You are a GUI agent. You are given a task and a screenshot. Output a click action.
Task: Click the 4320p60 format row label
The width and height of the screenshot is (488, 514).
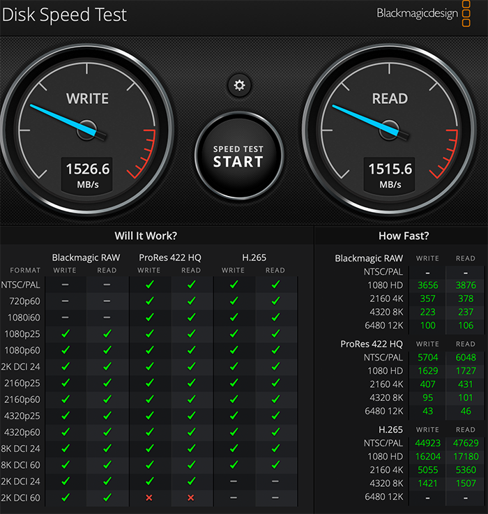(x=22, y=432)
